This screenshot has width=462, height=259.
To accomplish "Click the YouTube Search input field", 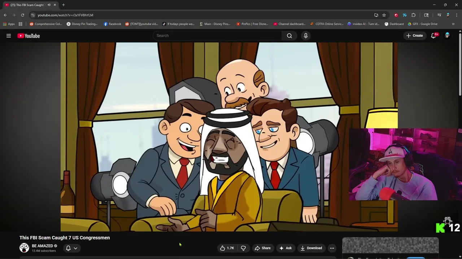I will (x=217, y=36).
